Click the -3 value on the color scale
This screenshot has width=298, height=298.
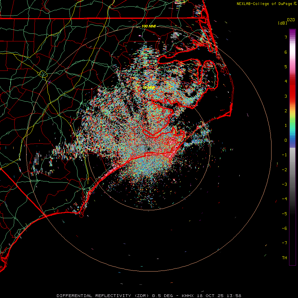284,184
